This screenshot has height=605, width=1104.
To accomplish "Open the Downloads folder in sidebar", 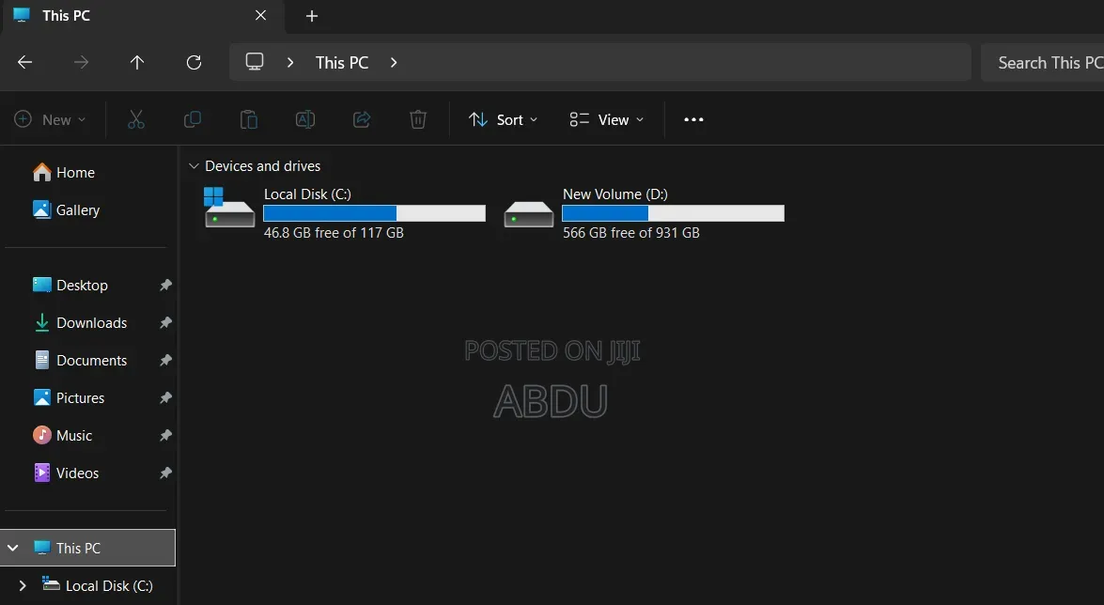I will click(80, 322).
